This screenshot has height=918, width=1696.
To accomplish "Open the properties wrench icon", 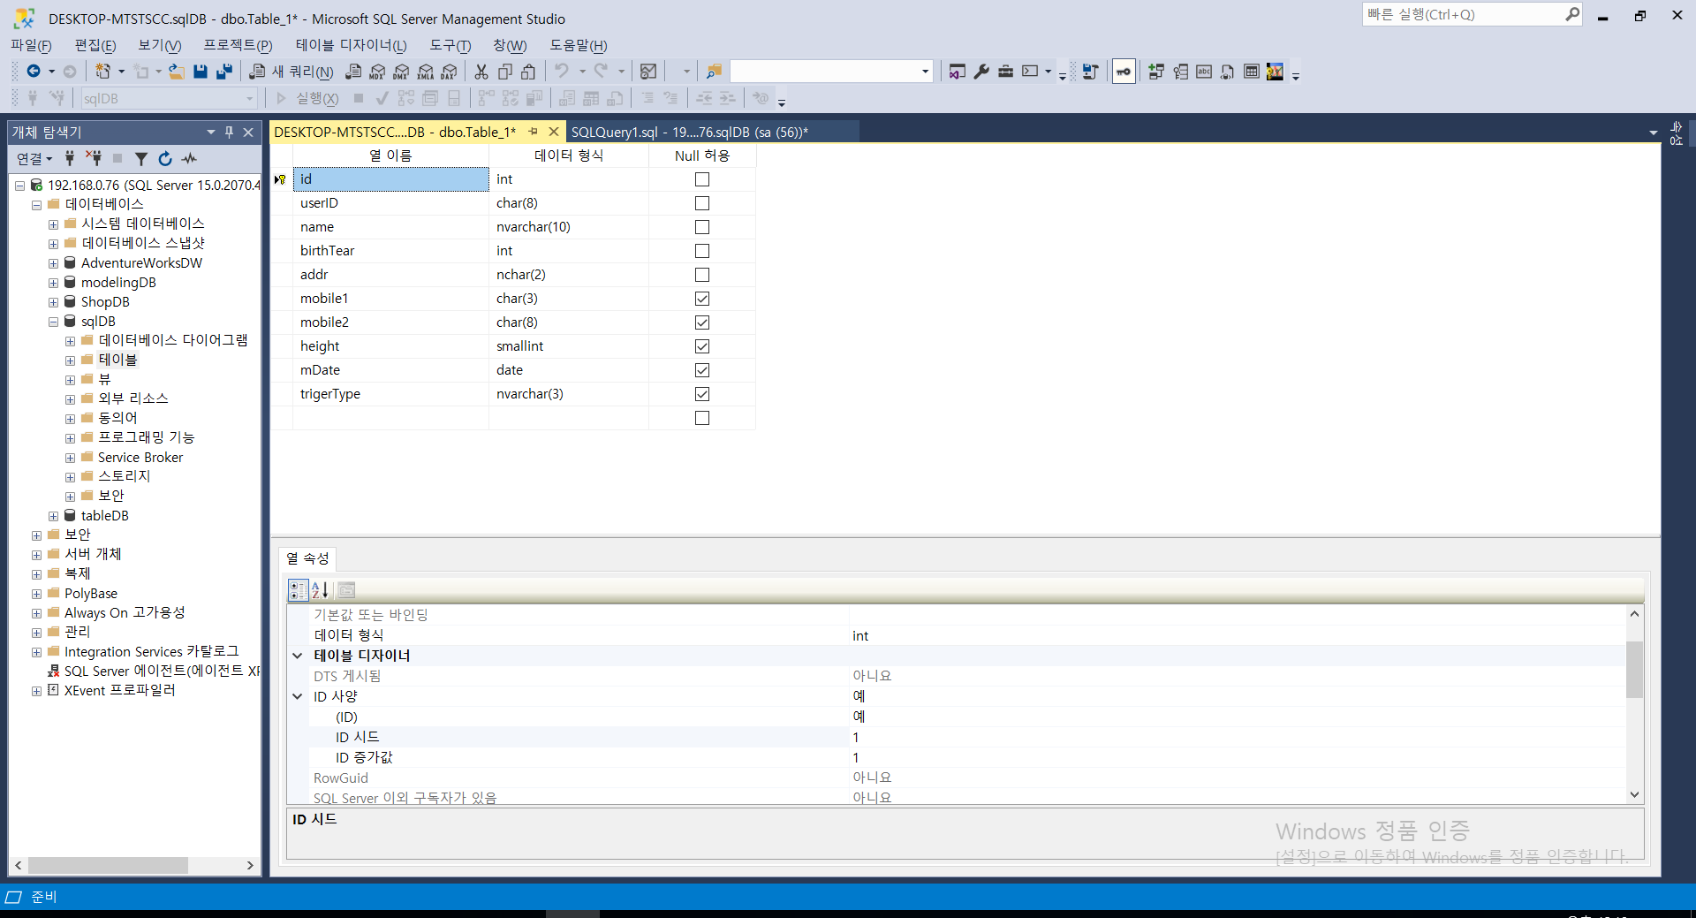I will tap(981, 72).
